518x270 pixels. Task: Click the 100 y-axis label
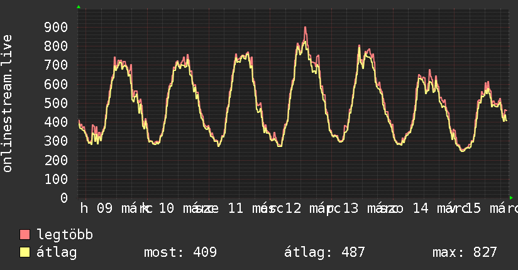56,179
